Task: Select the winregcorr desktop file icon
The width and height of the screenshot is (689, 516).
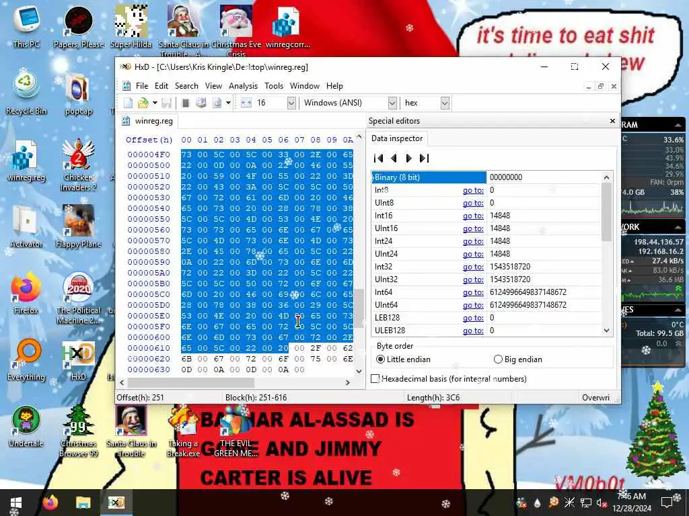Action: pyautogui.click(x=288, y=28)
